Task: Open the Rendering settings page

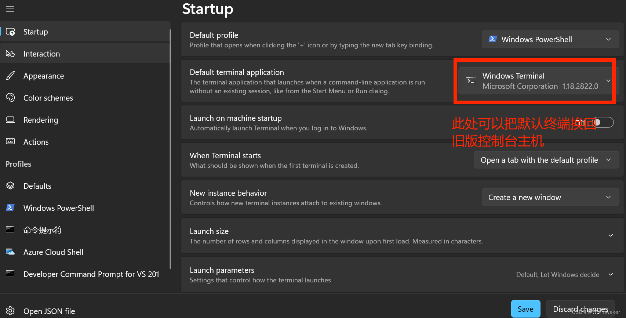Action: (x=85, y=120)
